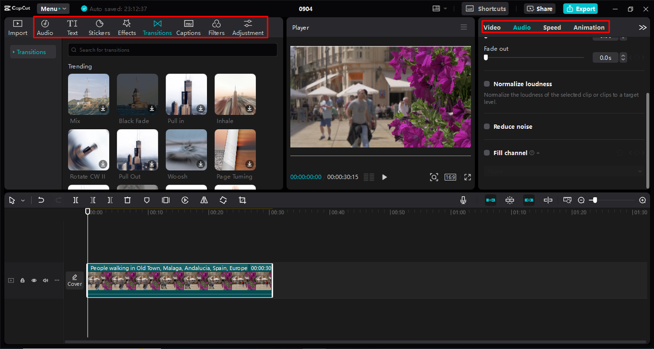
Task: Open the Adjustment panel
Action: [x=248, y=28]
